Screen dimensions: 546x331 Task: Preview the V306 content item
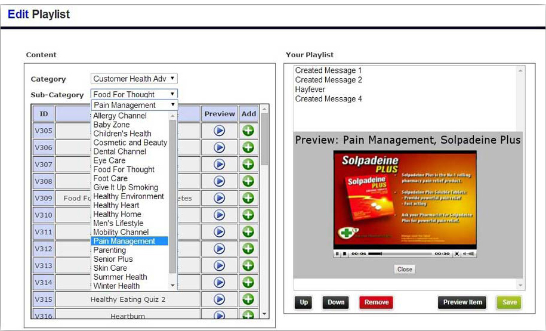(x=219, y=147)
